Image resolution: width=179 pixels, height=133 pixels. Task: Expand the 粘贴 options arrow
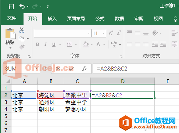pos(10,48)
